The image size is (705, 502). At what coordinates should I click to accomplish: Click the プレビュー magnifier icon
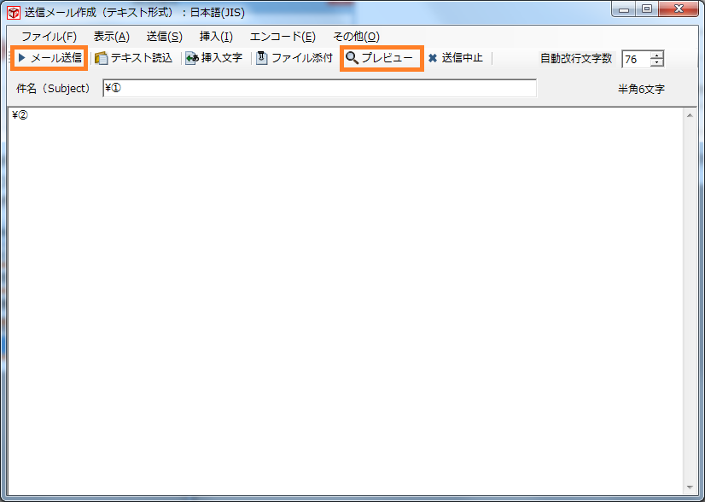(352, 57)
